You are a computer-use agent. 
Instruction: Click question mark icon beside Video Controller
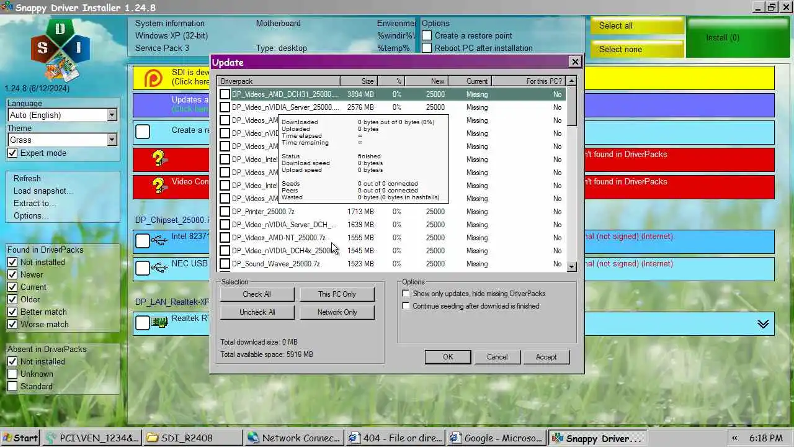point(159,186)
